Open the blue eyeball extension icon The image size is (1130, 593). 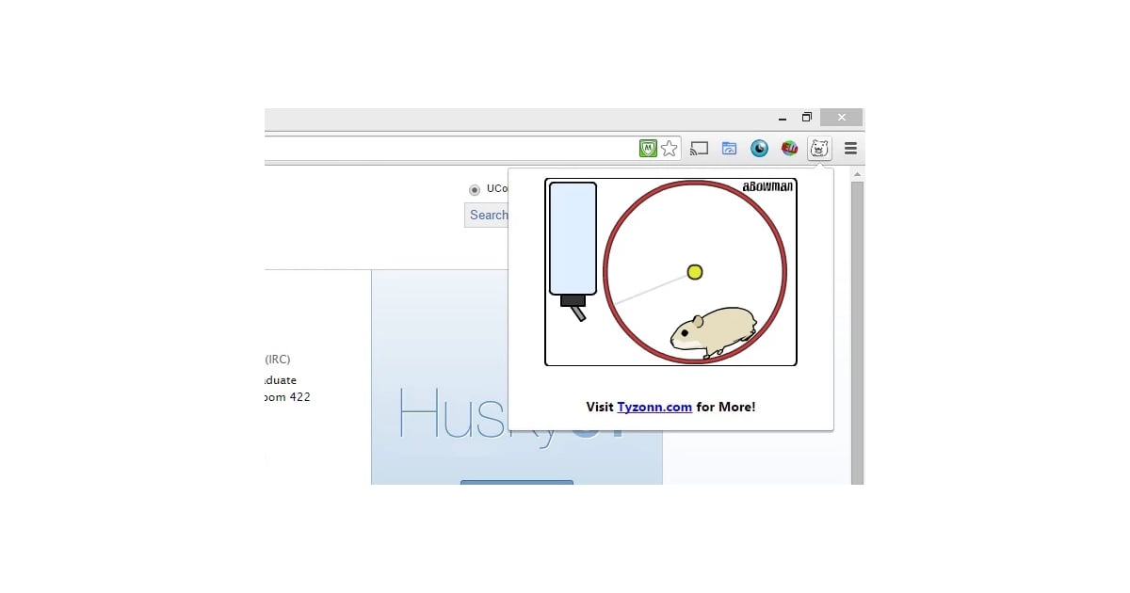759,148
